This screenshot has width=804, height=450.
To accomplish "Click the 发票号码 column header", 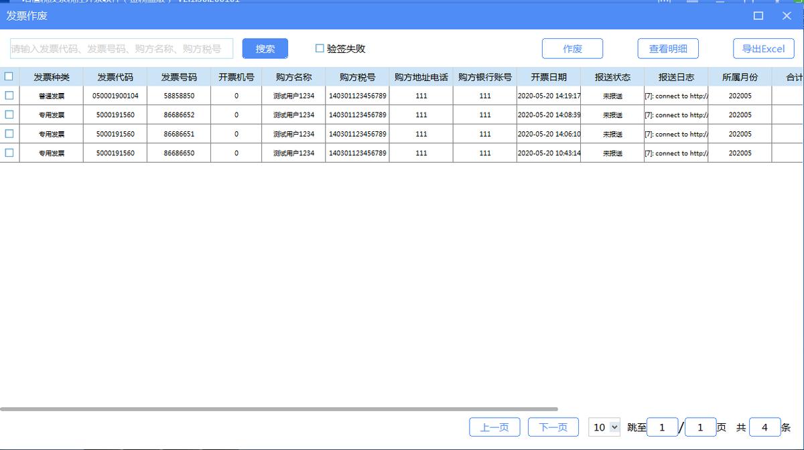I will [179, 77].
